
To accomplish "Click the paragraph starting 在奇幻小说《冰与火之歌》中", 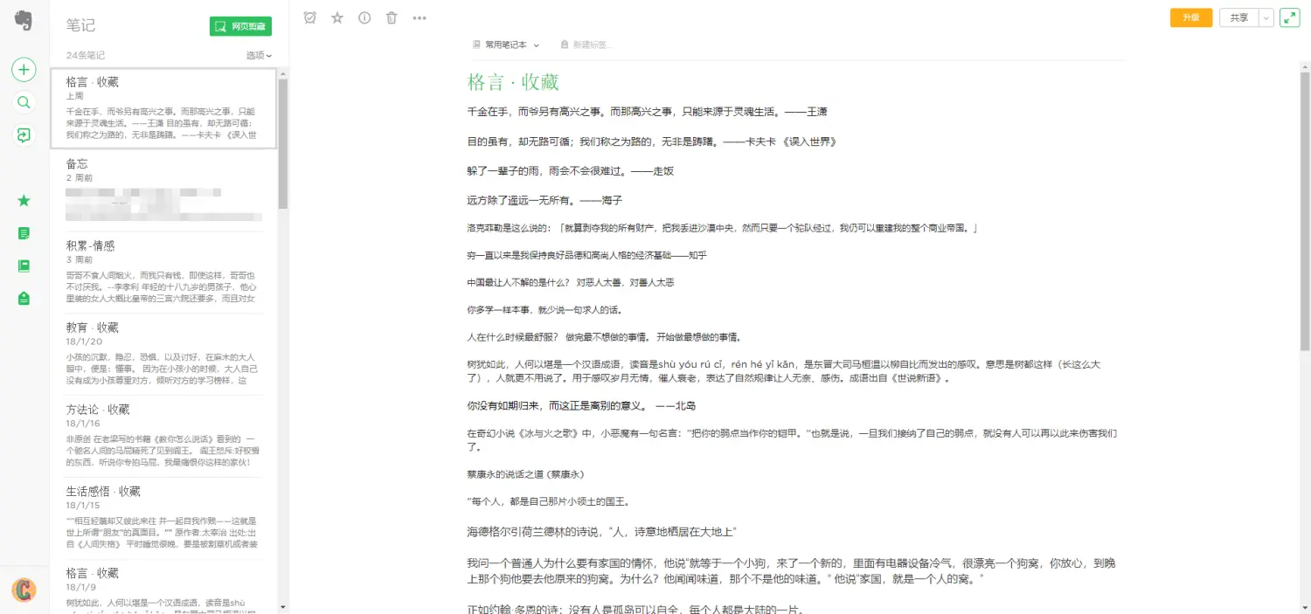I will pos(792,439).
